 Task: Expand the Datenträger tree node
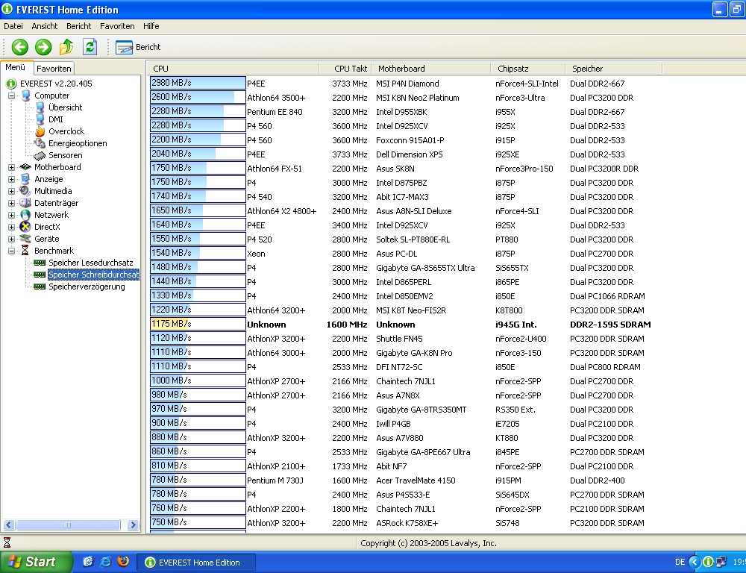coord(11,203)
